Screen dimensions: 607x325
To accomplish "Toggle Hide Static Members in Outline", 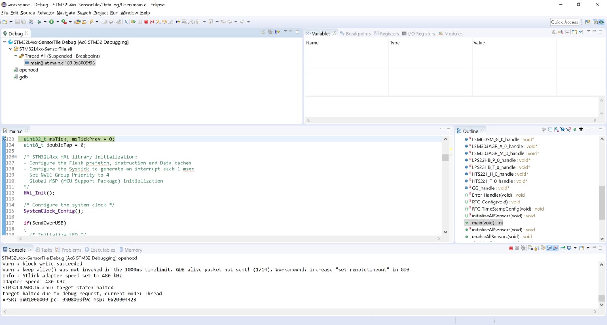I will [x=568, y=130].
